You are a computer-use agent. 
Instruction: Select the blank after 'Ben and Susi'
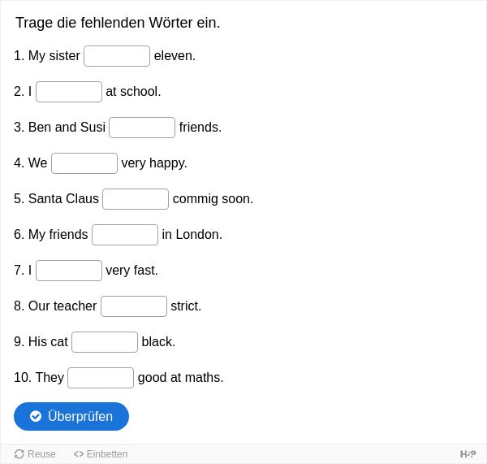coord(142,128)
